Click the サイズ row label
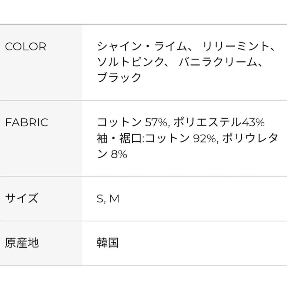 (x=21, y=198)
